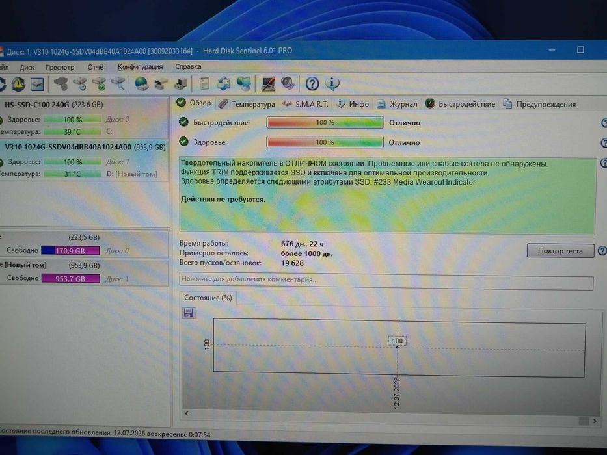Click the comment field Нажмите для добавления комментария
607x455 pixels.
click(x=386, y=280)
